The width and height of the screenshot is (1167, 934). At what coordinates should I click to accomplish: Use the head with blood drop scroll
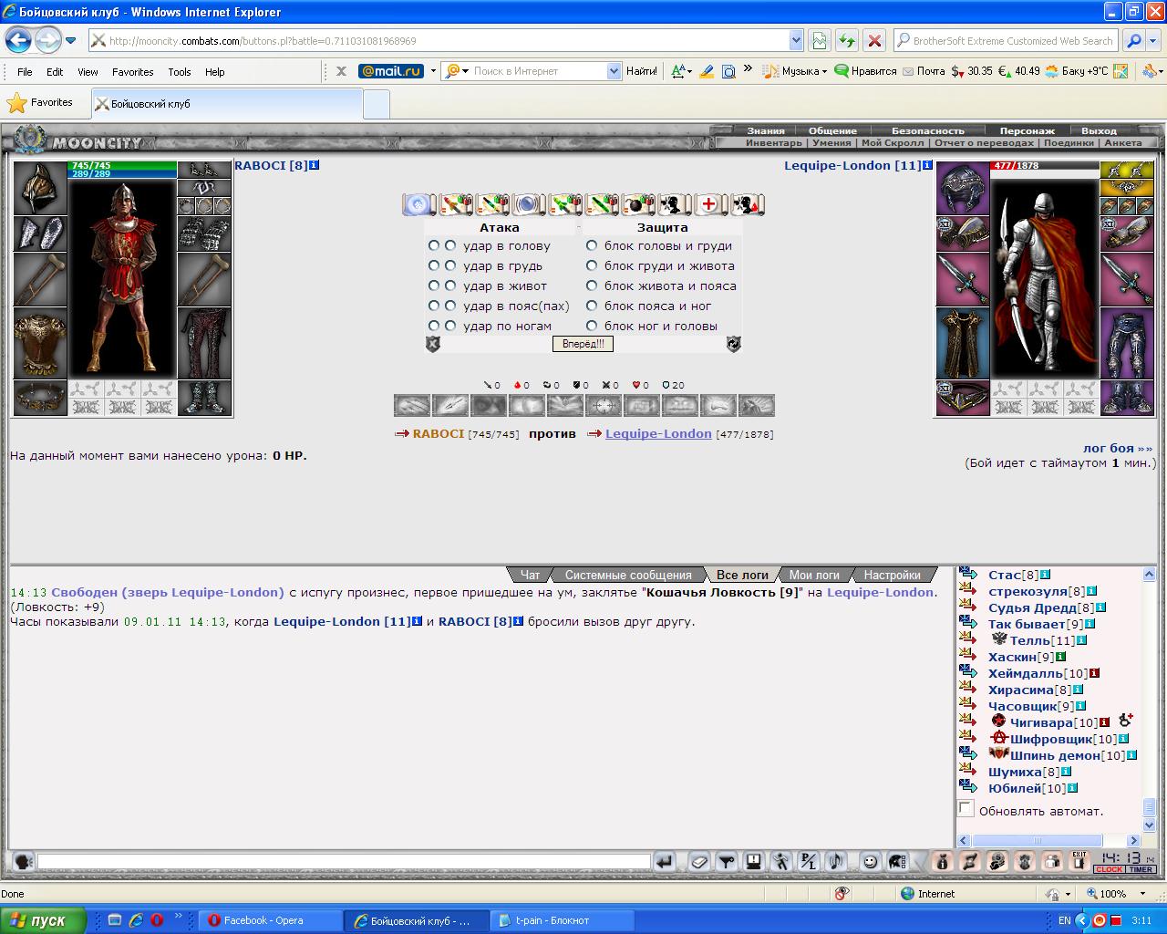(x=747, y=204)
